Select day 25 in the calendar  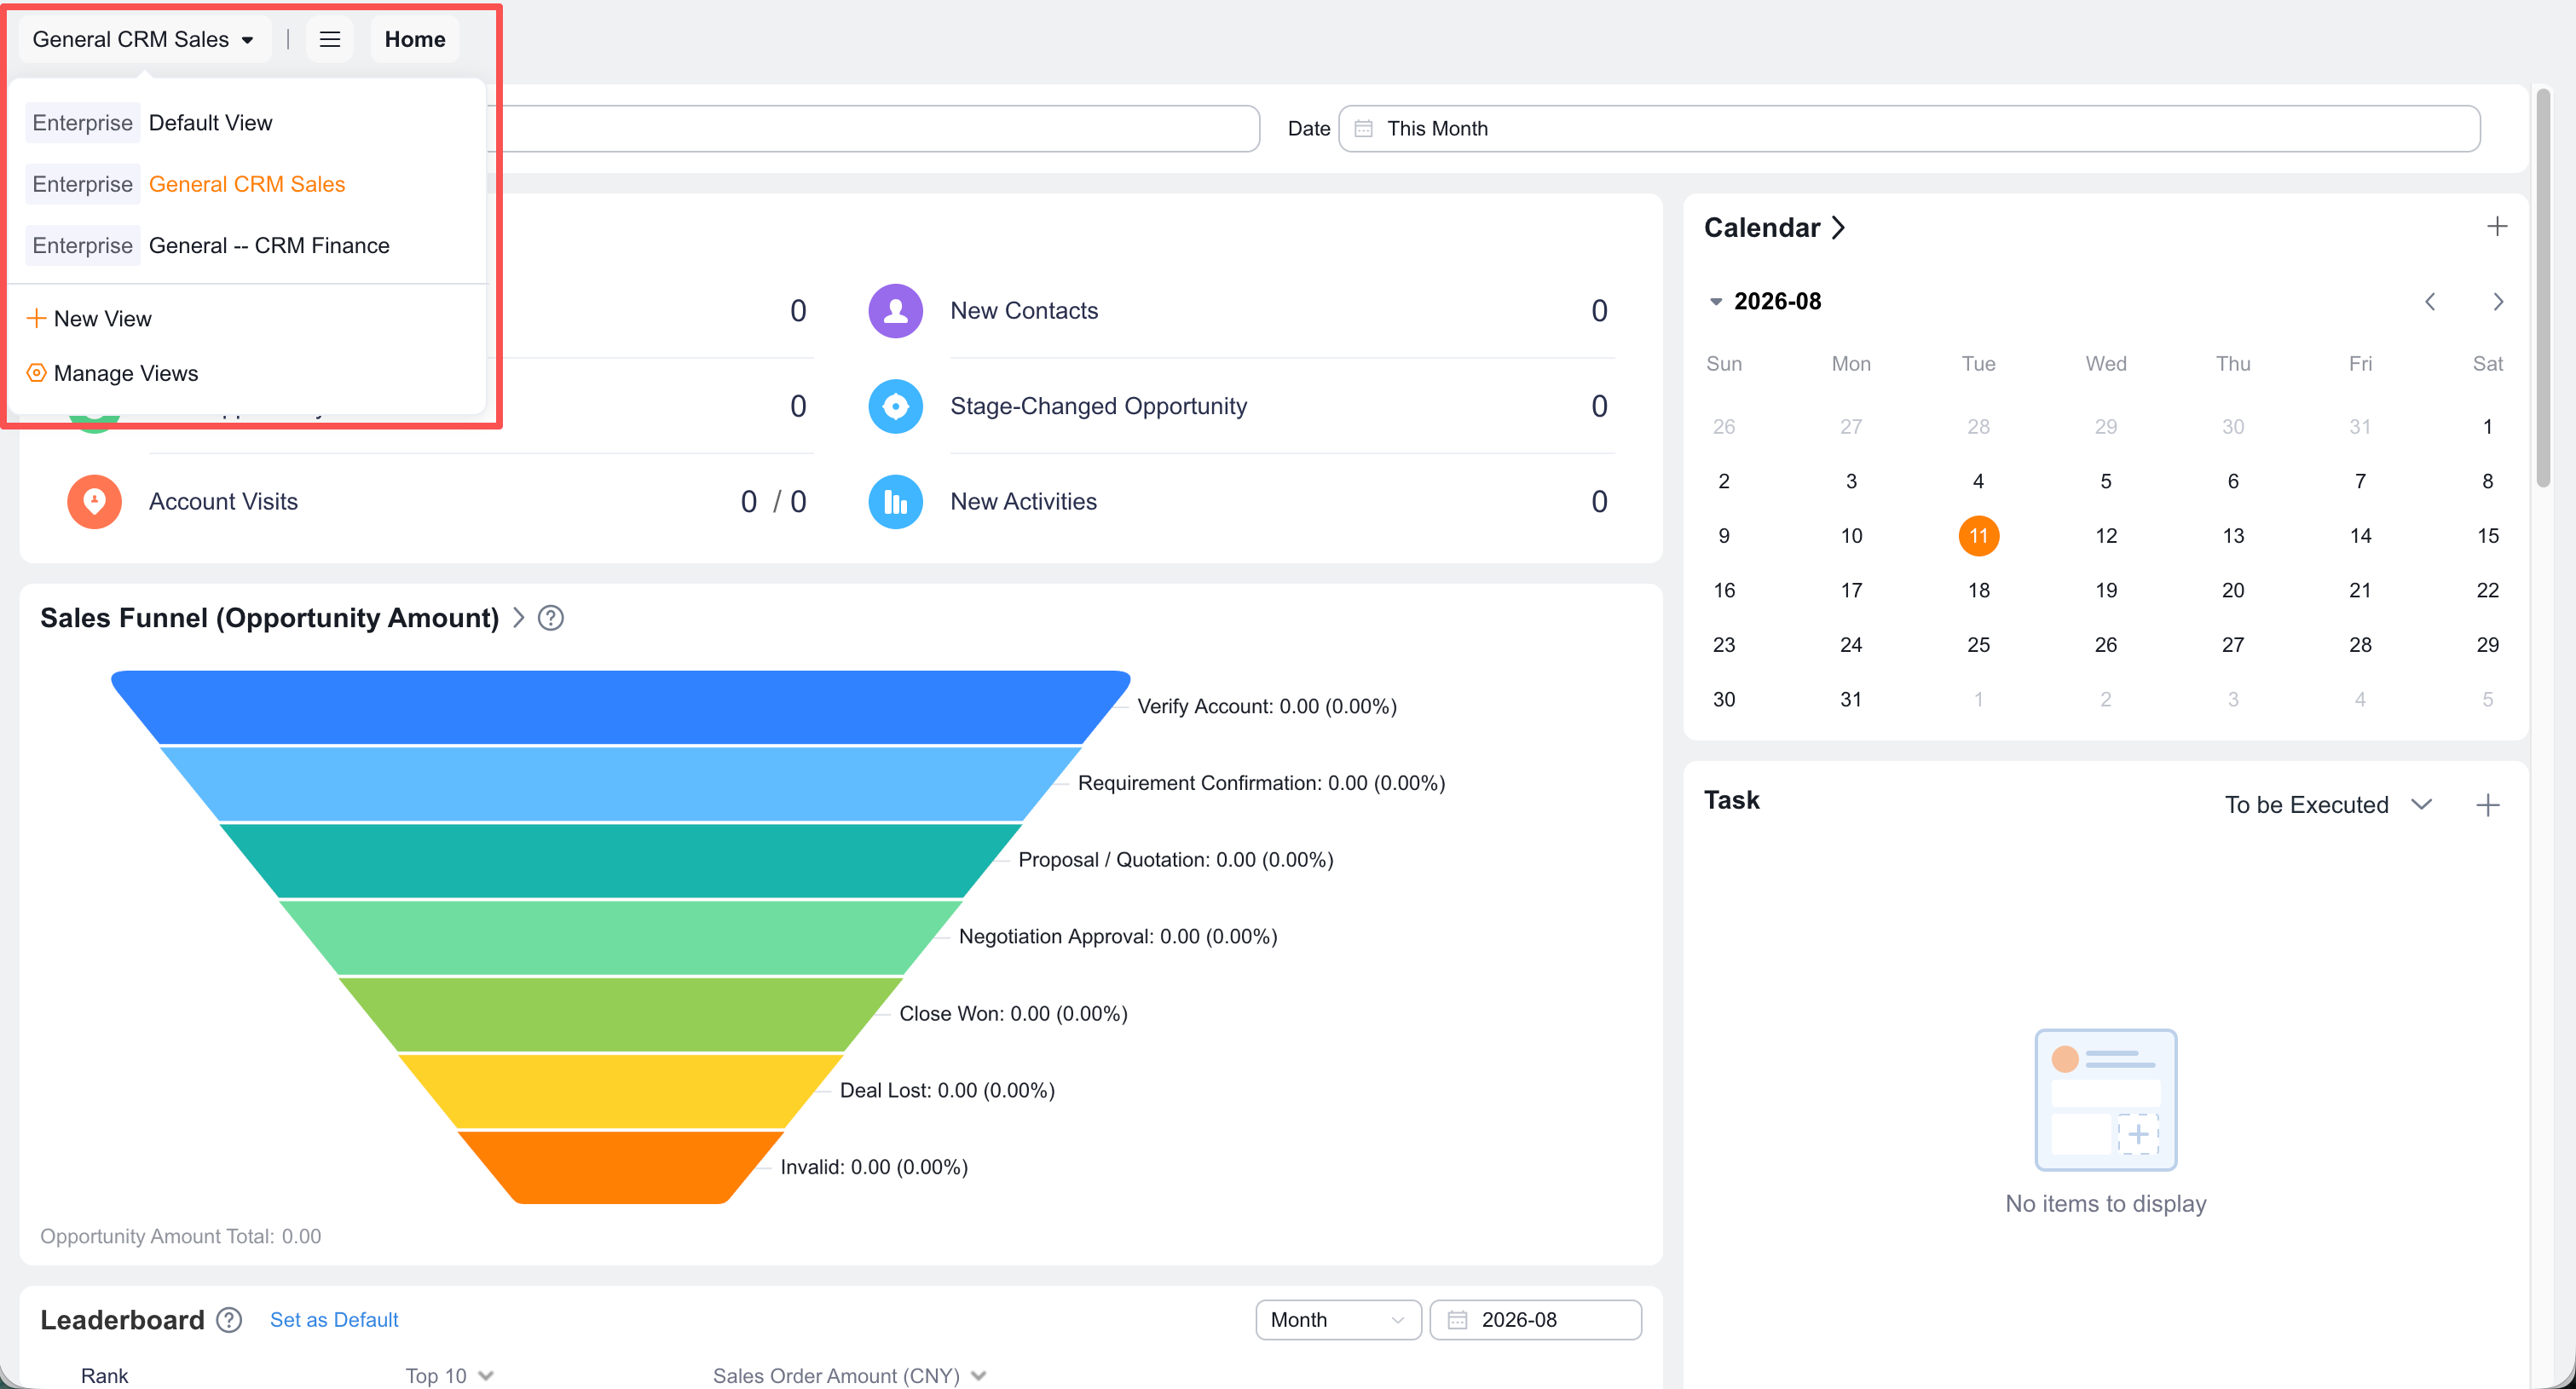pos(1978,645)
